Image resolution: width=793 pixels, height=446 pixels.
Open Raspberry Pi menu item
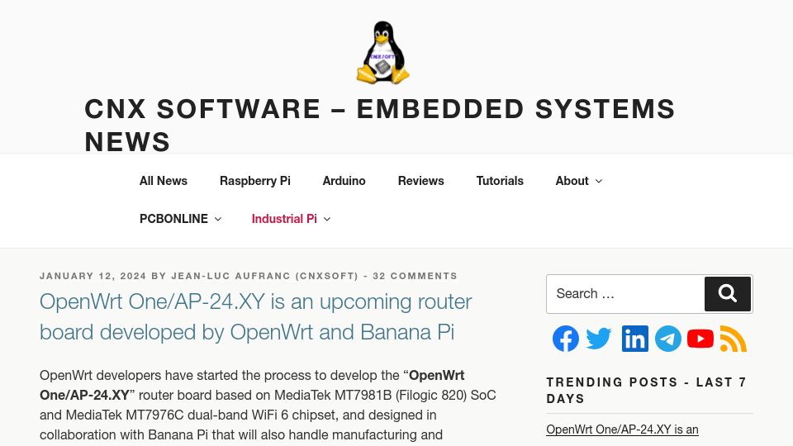[255, 181]
